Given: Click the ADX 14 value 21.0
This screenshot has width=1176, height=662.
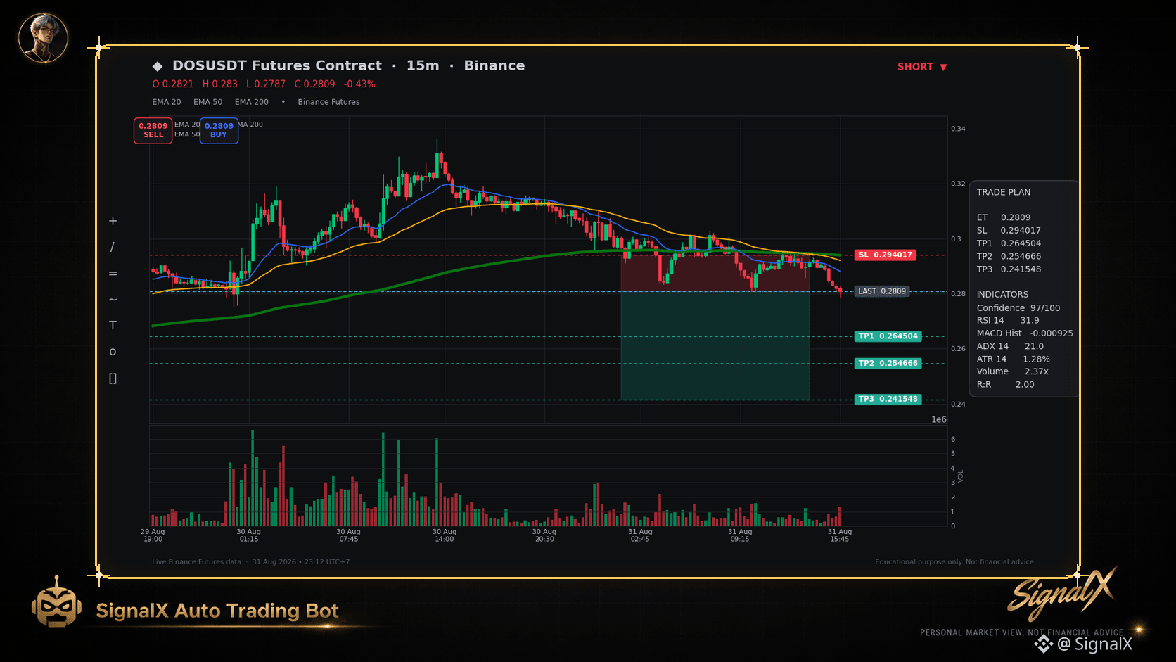Looking at the screenshot, I should pyautogui.click(x=1034, y=346).
